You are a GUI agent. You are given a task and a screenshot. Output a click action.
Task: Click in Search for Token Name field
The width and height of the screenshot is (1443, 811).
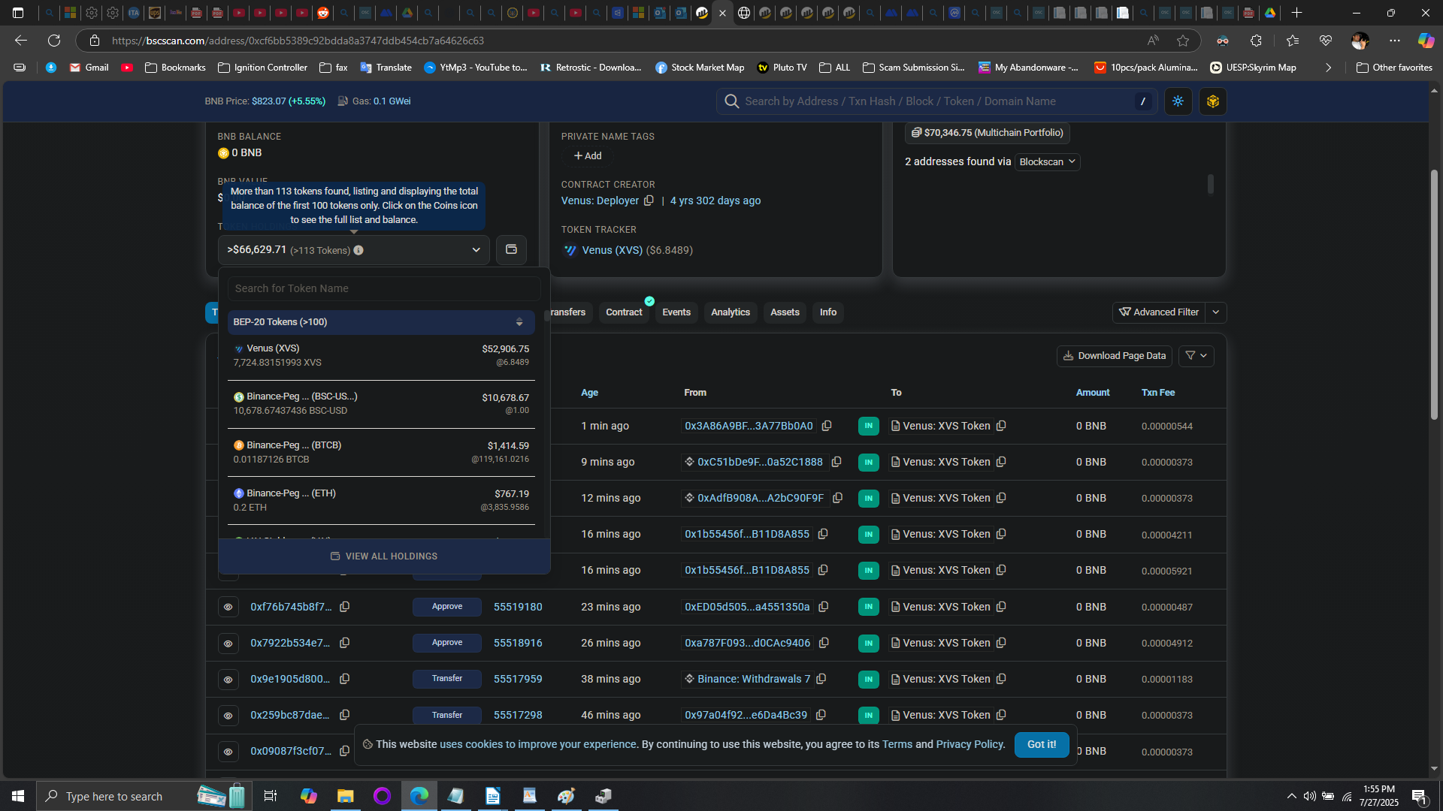384,288
